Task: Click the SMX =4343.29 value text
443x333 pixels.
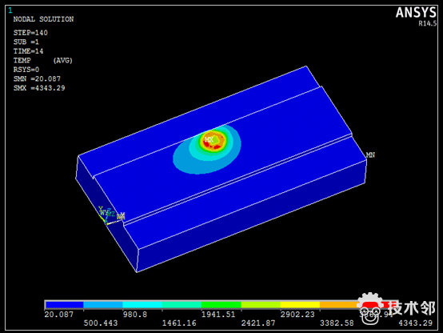Action: click(x=39, y=88)
